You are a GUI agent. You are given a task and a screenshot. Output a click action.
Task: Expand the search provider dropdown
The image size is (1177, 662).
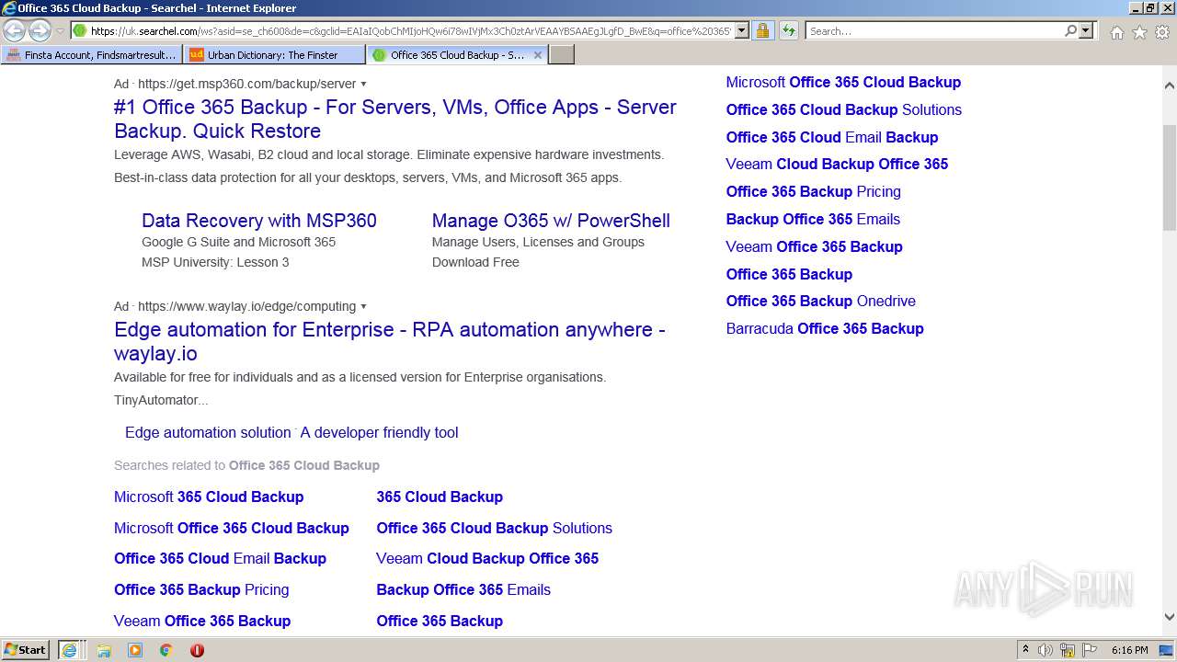click(x=1086, y=30)
